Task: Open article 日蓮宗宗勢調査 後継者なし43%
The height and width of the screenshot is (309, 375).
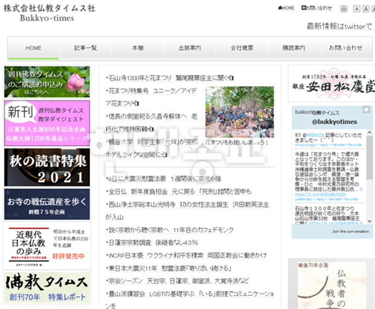Action: pyautogui.click(x=152, y=243)
